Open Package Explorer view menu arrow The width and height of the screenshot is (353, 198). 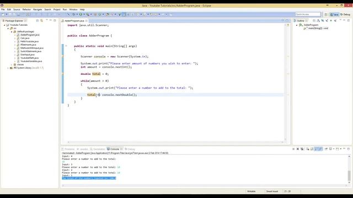tap(47, 20)
